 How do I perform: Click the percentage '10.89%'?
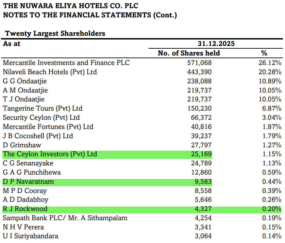point(270,81)
